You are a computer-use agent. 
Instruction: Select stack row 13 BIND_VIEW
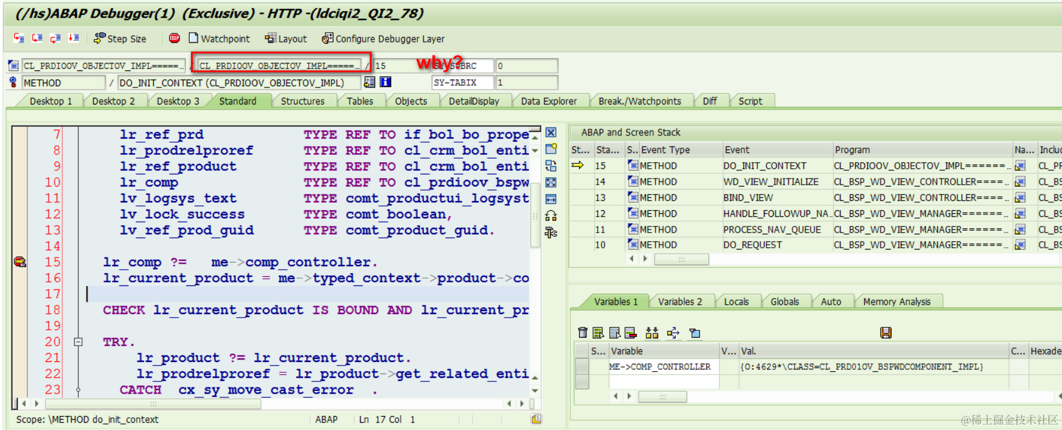[815, 197]
